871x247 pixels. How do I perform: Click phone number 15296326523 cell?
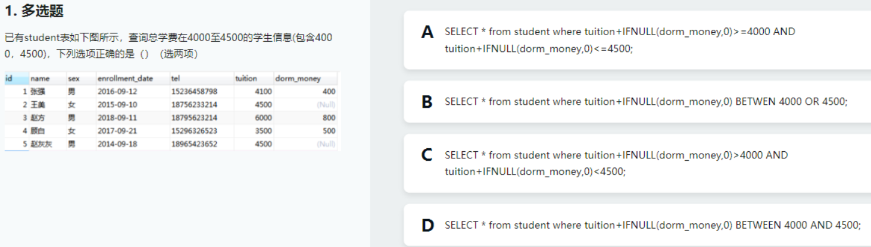[x=194, y=131]
